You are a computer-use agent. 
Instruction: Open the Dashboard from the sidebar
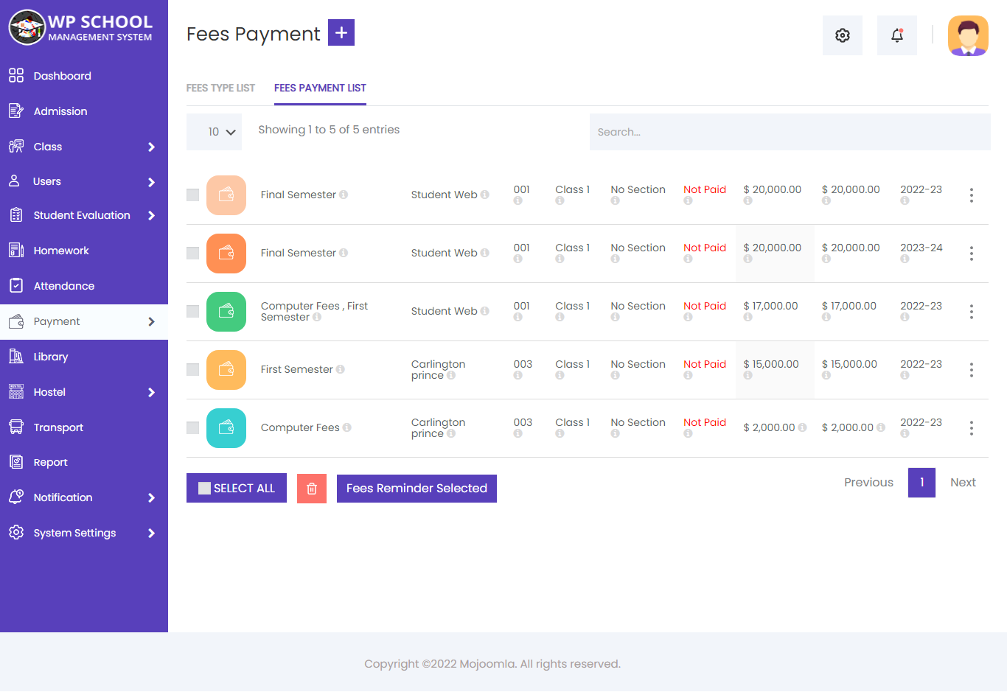(63, 75)
